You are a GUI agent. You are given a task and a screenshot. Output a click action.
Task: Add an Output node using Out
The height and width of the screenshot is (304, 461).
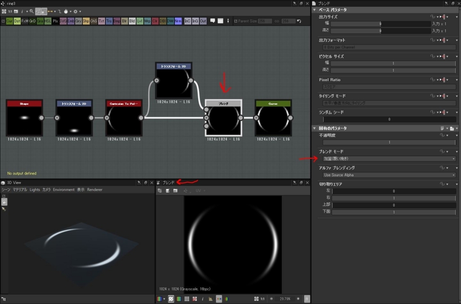click(203, 21)
